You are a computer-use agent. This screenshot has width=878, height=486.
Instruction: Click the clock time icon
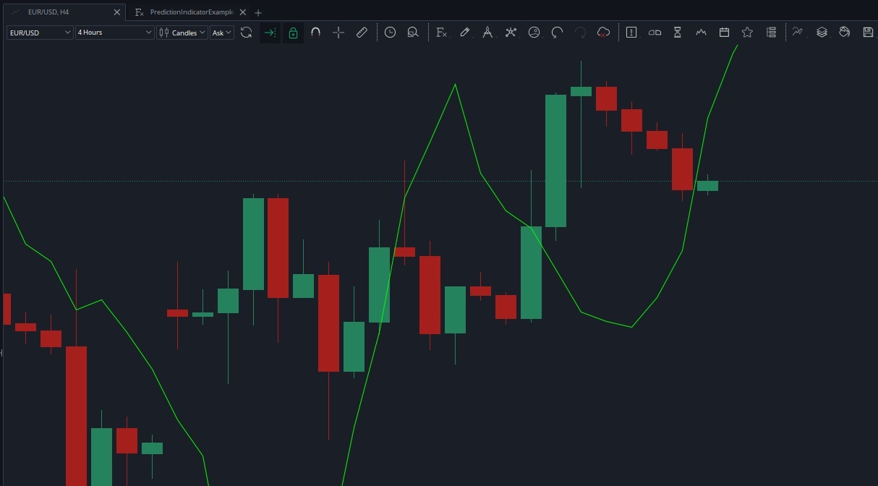click(390, 33)
